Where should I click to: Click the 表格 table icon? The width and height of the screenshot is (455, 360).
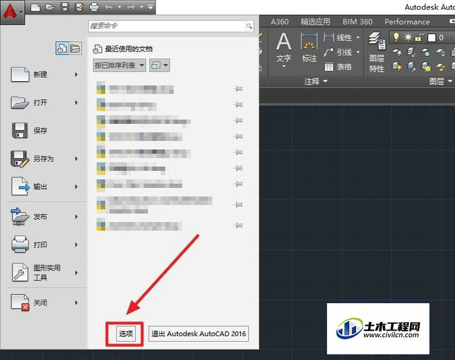(329, 67)
